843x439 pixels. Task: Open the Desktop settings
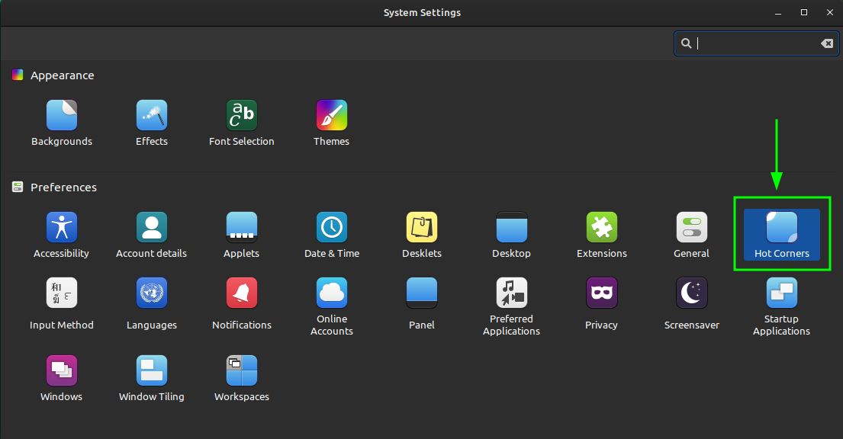coord(511,233)
